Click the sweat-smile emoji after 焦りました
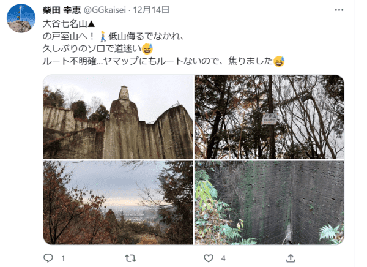 click(279, 61)
